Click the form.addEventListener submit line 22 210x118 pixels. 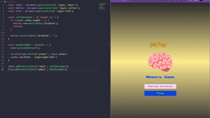click(38, 69)
